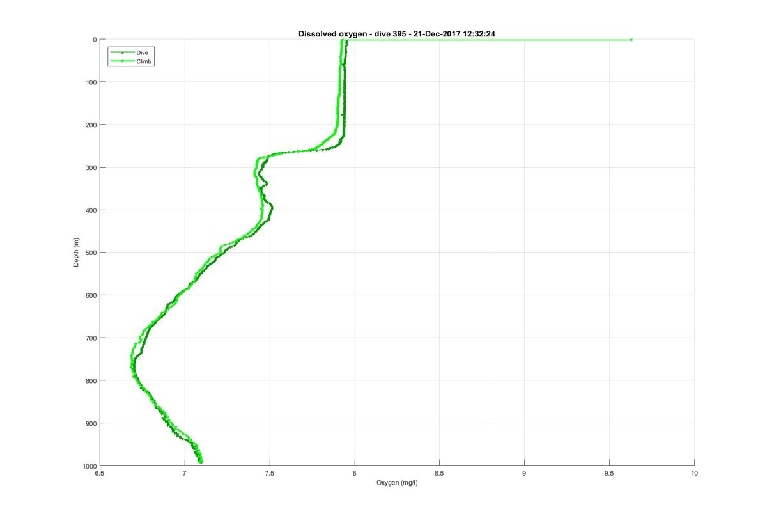
Task: Click the light green Climb line sample in legend
Action: 122,61
